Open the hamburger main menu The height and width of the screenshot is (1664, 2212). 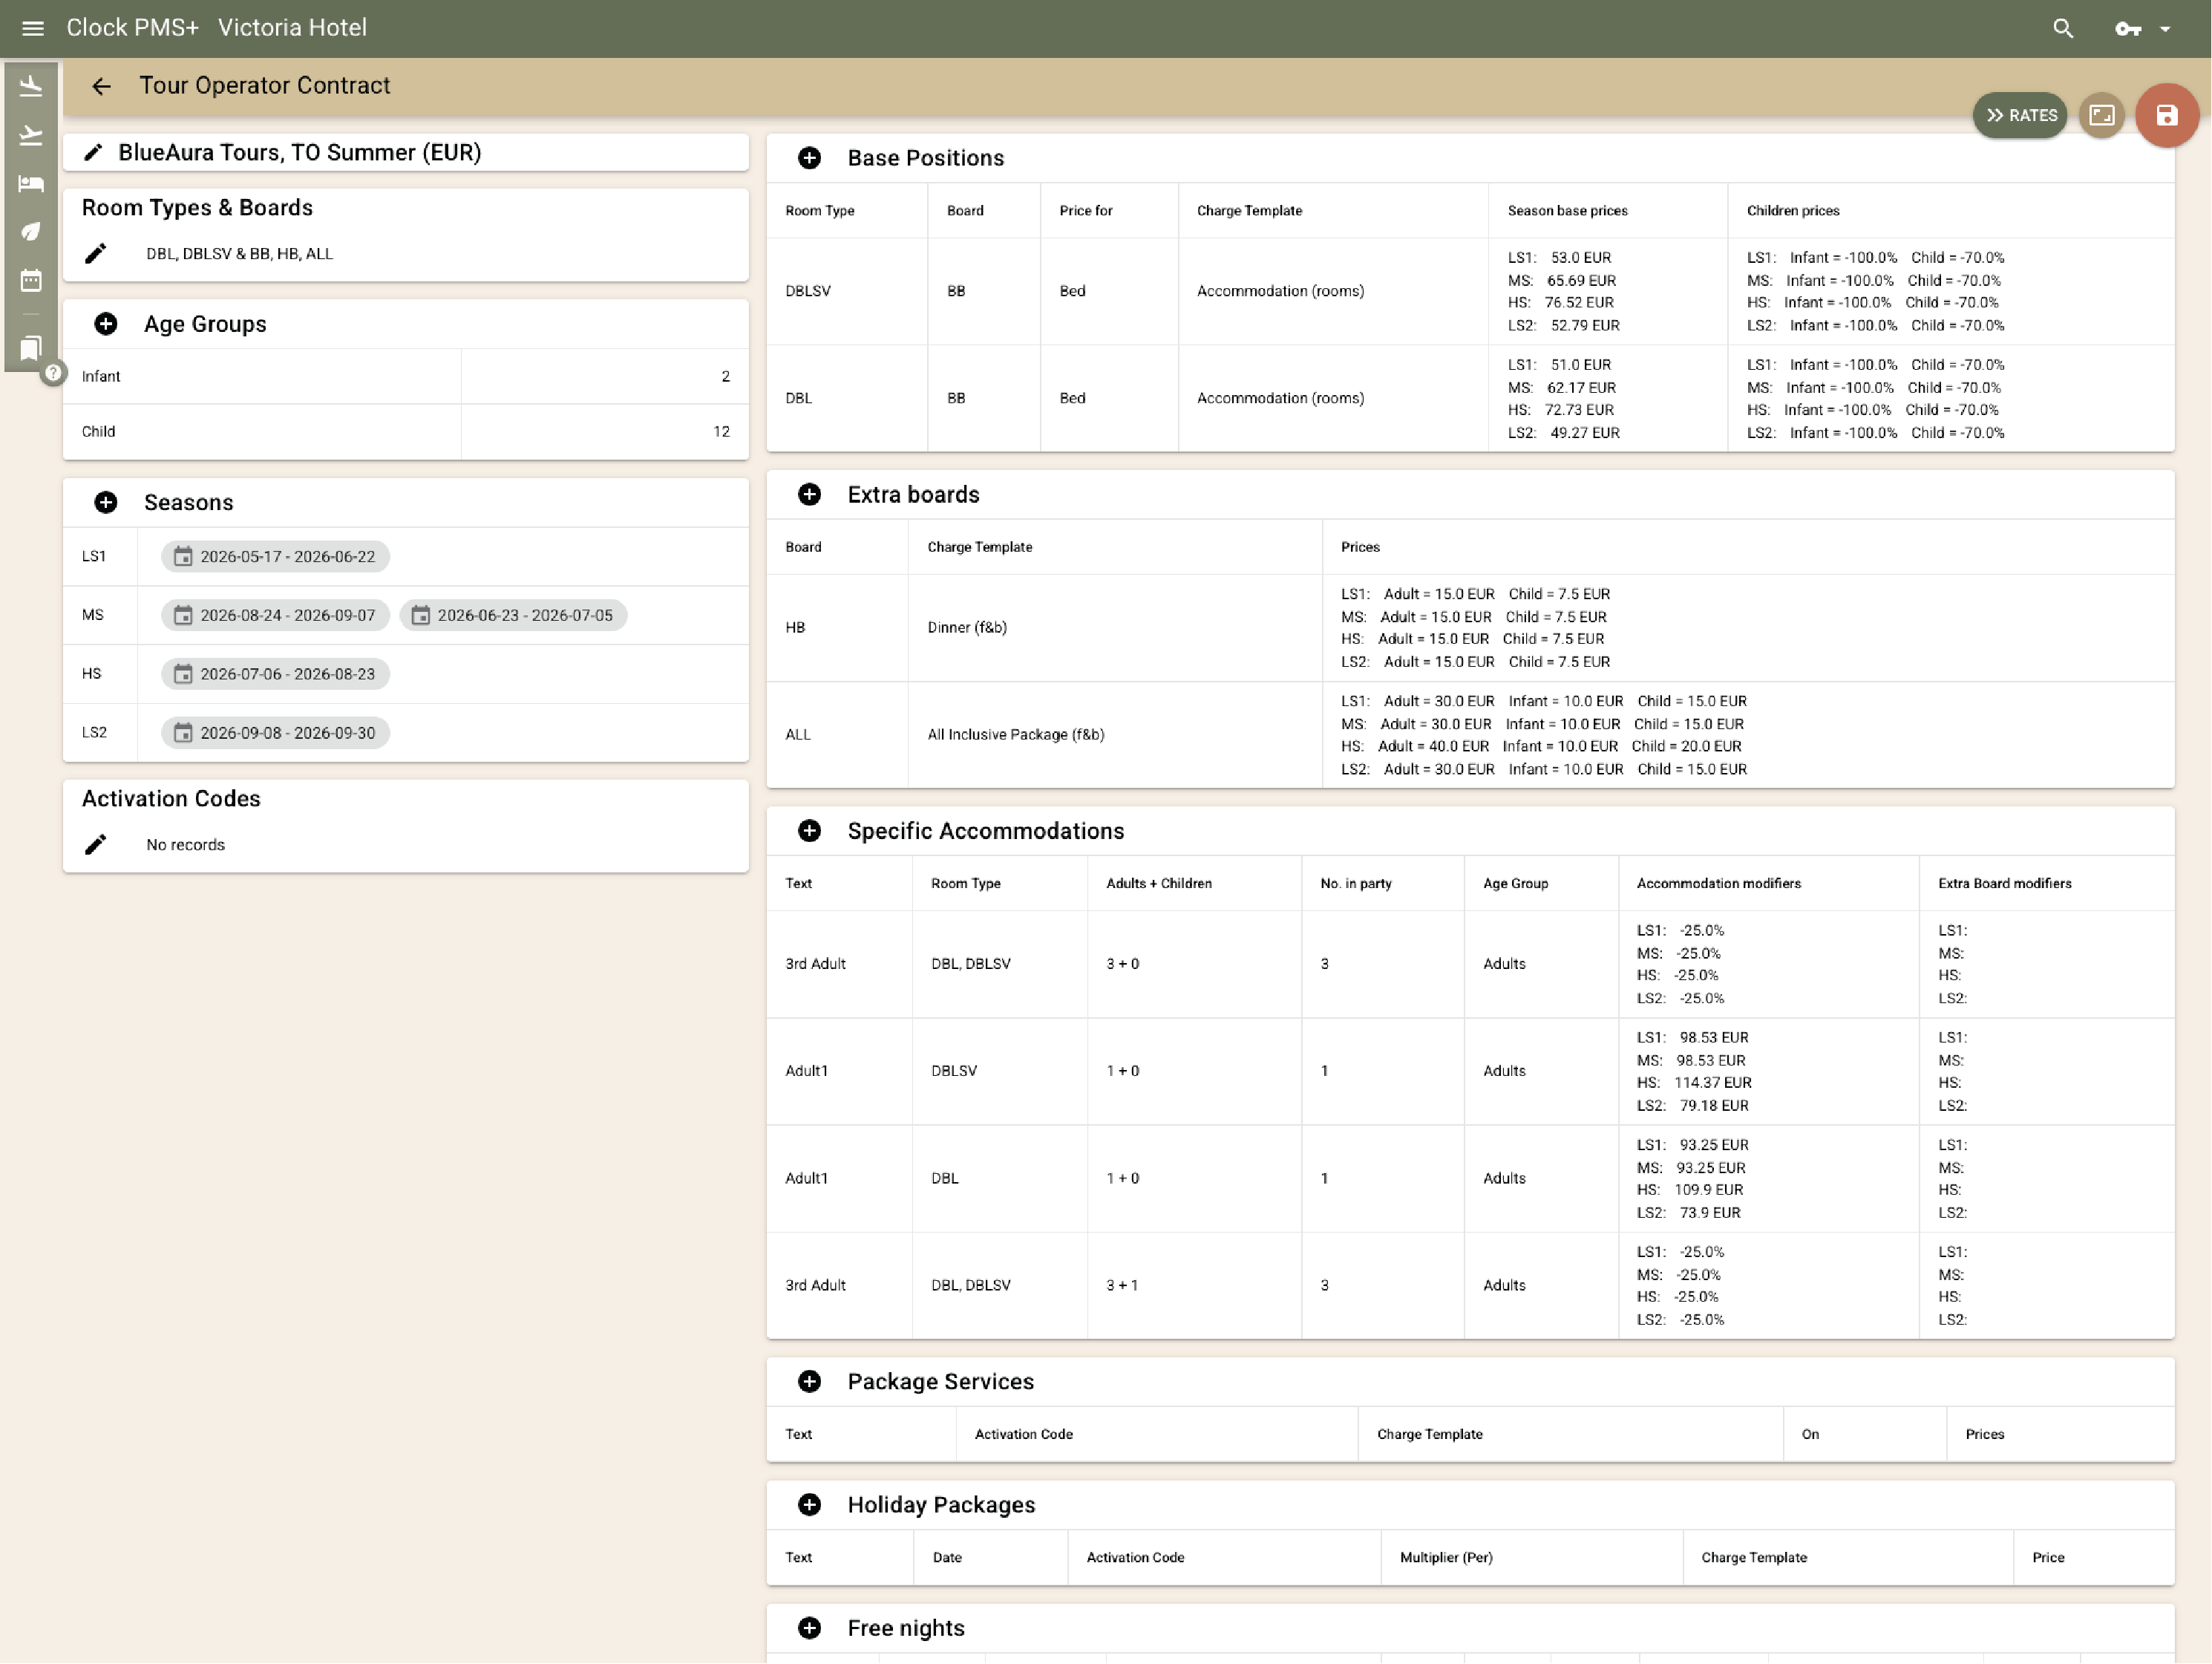coord(32,28)
